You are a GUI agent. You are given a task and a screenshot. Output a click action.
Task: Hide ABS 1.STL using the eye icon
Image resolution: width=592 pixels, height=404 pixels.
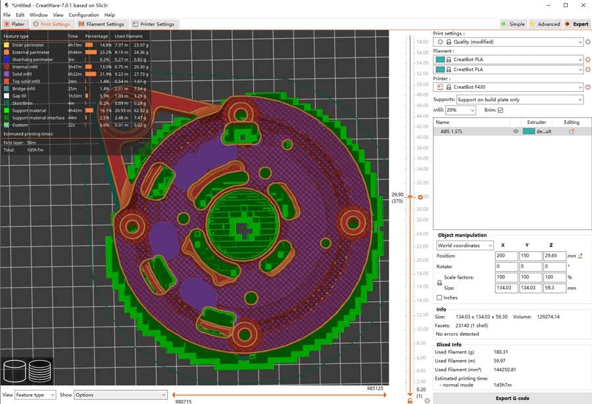coord(515,131)
